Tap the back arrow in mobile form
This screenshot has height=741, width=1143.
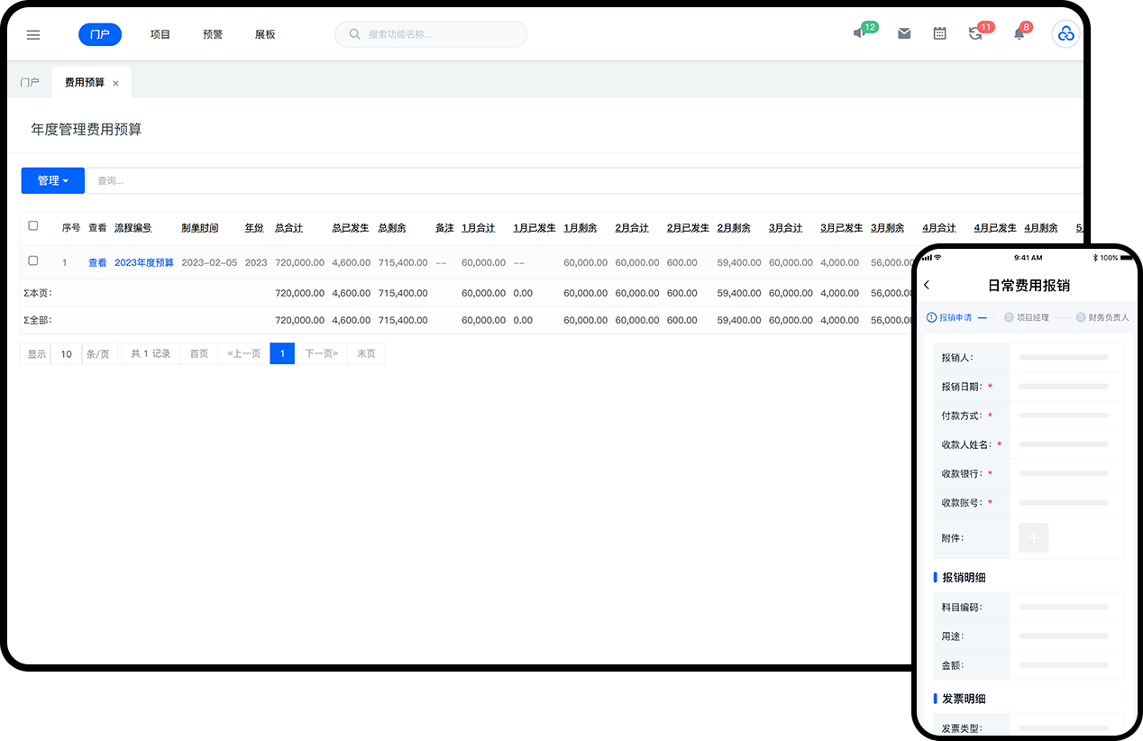click(x=928, y=286)
